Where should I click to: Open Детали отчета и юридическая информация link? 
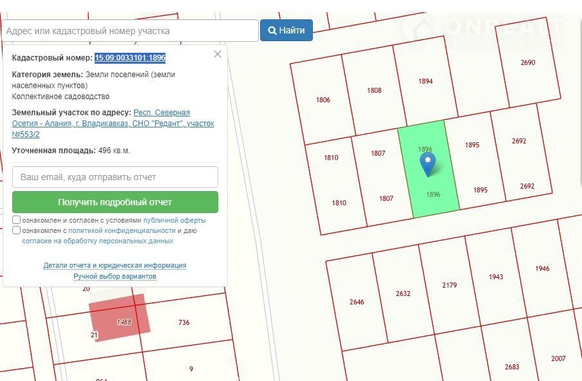click(x=115, y=265)
